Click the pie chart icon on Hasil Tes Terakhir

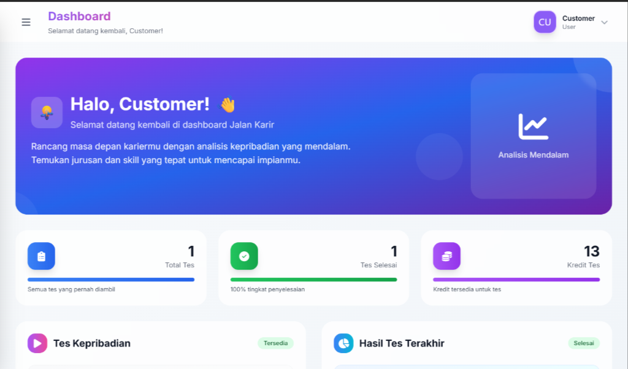pos(343,343)
